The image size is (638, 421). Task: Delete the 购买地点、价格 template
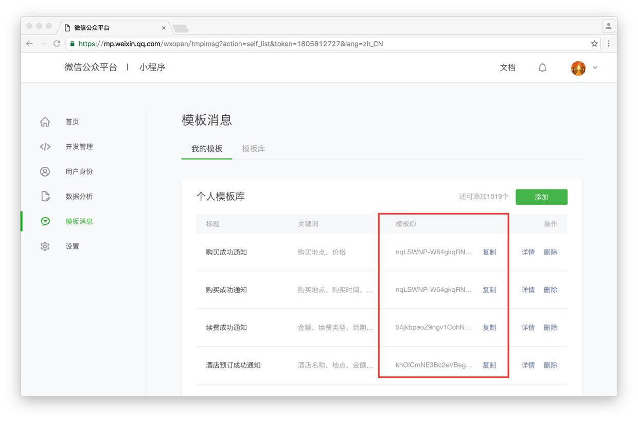(551, 252)
